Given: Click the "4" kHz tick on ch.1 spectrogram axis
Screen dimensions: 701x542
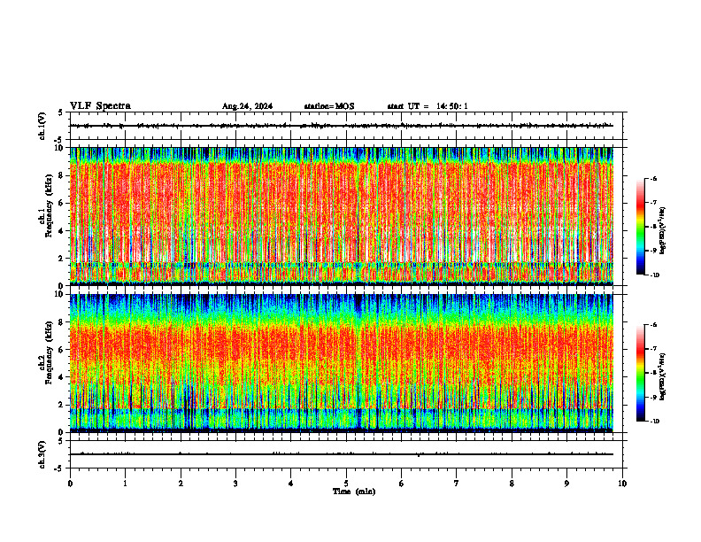Looking at the screenshot, I should [62, 231].
